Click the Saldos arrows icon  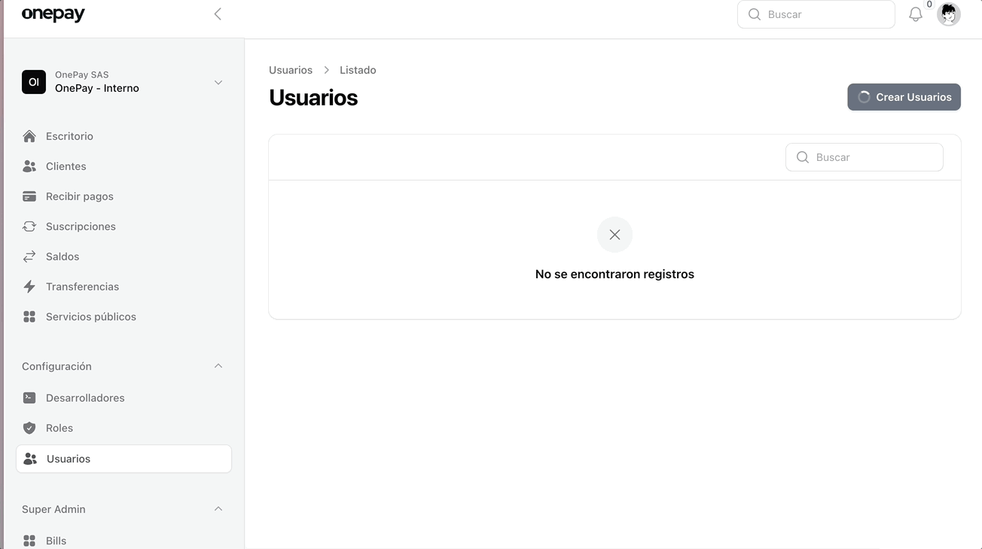[x=29, y=256]
